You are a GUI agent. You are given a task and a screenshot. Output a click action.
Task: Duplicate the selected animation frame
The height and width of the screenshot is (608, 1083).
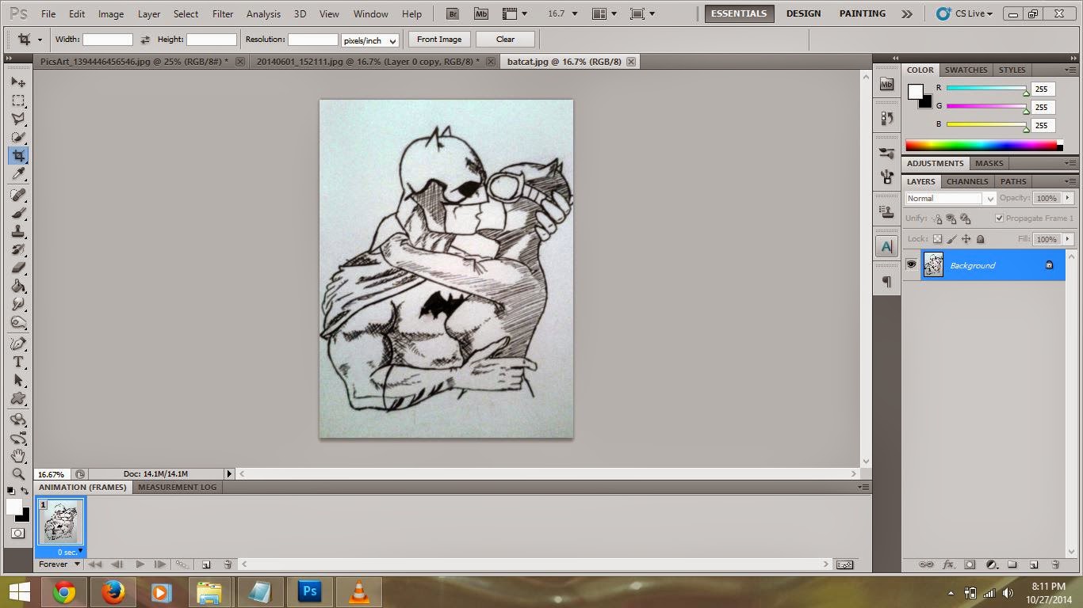[206, 564]
